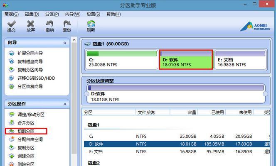Open the 复制磁盘向导 wizard icon

[12, 61]
